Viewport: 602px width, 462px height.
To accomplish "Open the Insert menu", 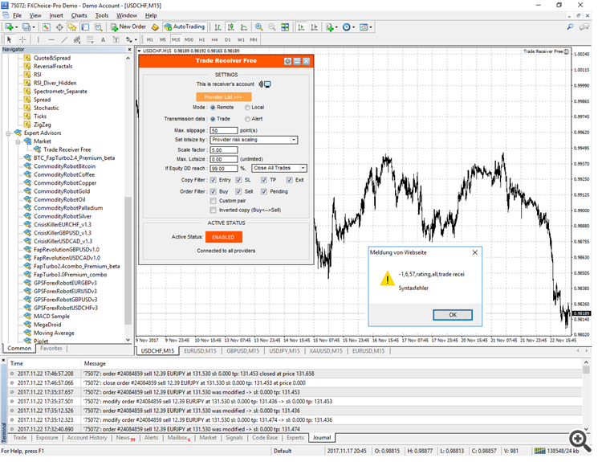I will 57,16.
